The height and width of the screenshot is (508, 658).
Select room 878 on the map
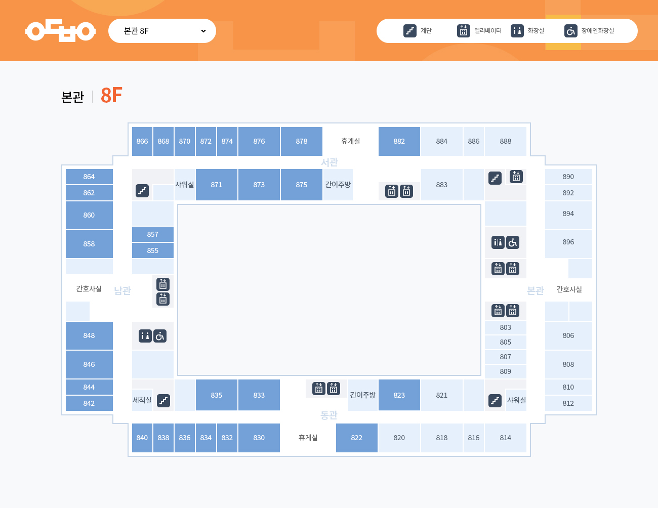[x=302, y=141]
